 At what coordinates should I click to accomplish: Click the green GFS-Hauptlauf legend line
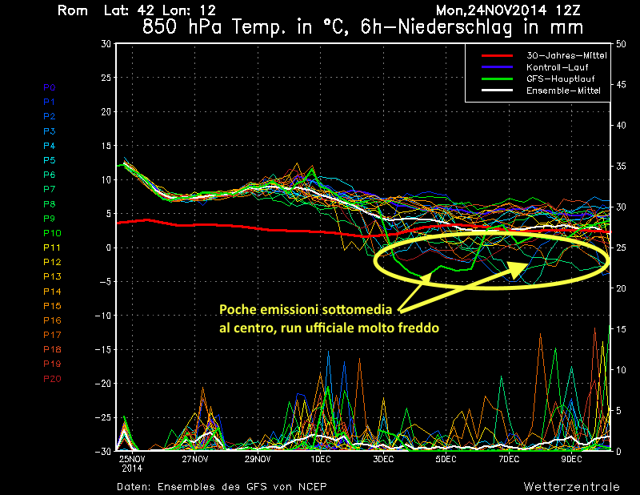[x=497, y=78]
